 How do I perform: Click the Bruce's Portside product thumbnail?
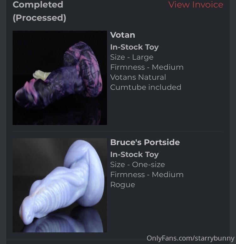[x=60, y=185]
